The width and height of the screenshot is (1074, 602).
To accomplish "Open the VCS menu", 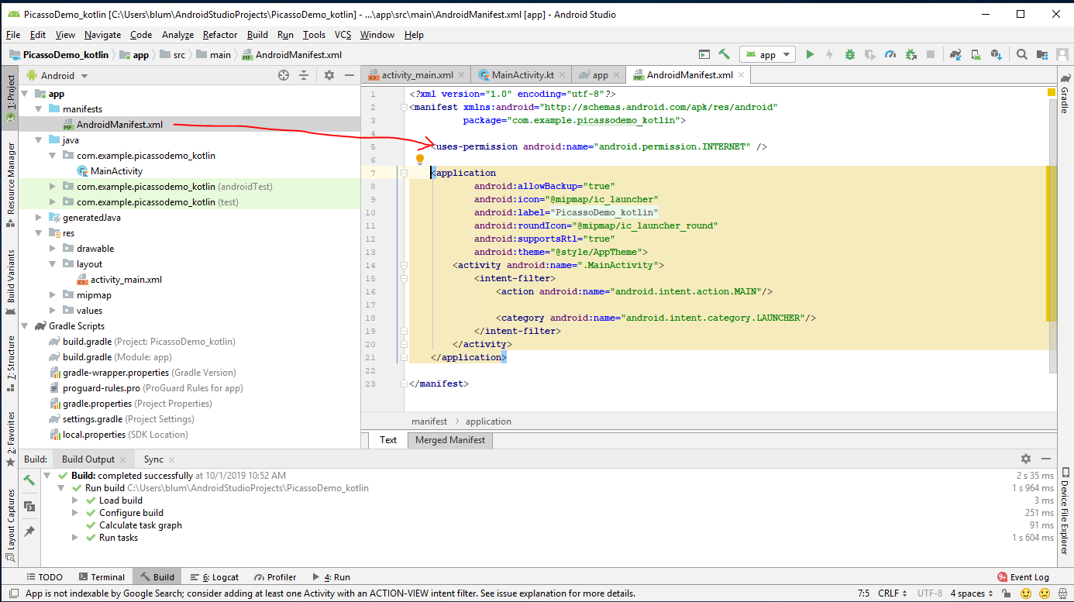I will coord(343,35).
